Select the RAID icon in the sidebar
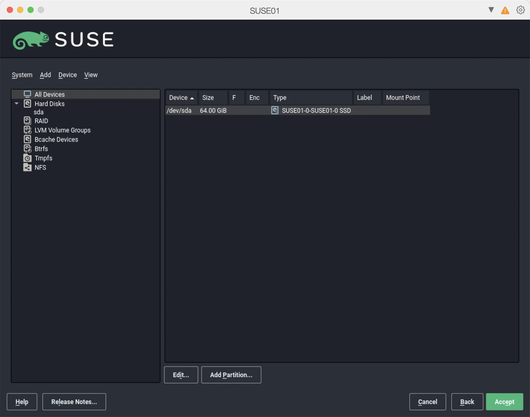530x417 pixels. tap(28, 120)
